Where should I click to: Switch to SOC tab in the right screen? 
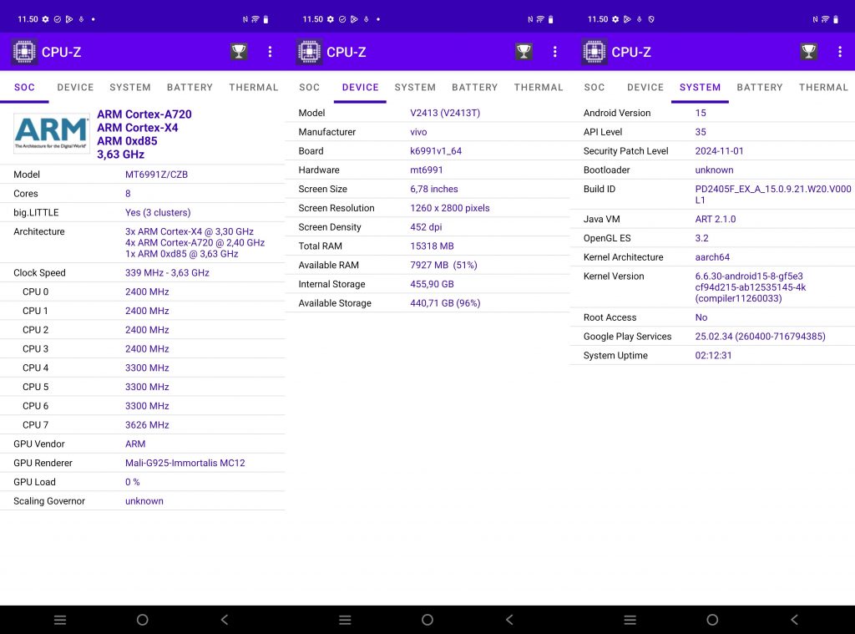[594, 88]
